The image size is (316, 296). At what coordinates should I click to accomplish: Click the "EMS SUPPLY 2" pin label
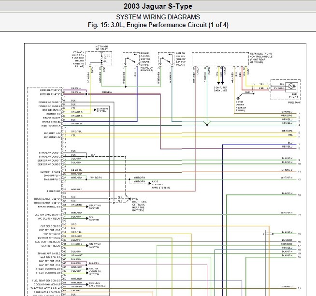[x=52, y=179]
